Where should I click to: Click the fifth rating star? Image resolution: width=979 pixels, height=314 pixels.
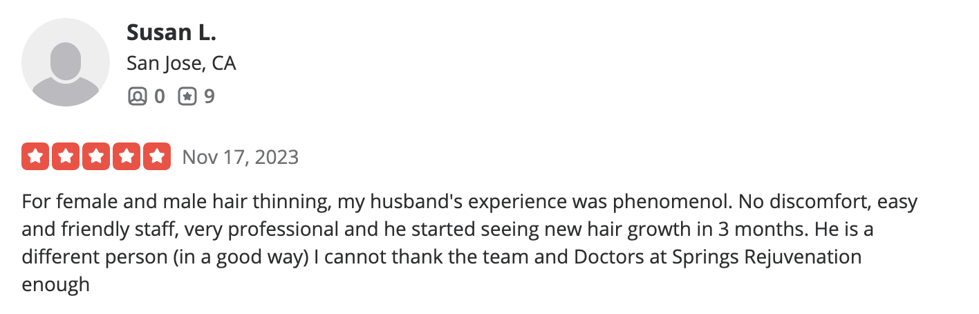(157, 157)
